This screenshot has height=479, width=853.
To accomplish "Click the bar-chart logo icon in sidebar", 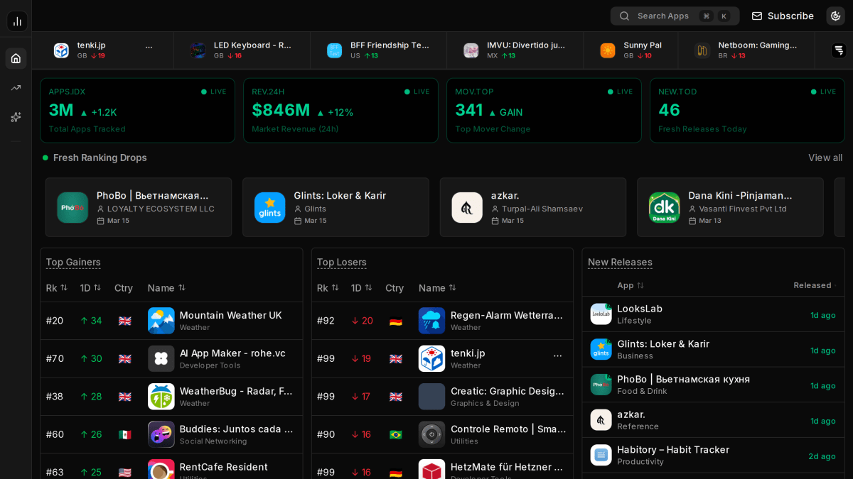I will click(17, 21).
